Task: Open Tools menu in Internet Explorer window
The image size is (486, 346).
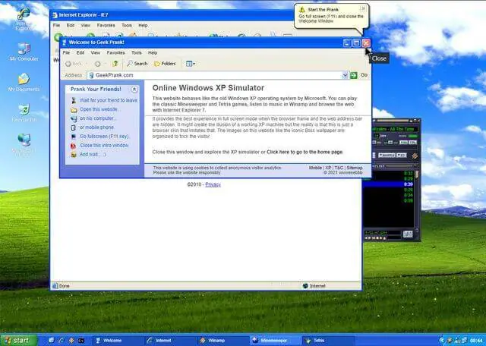Action: (x=127, y=25)
